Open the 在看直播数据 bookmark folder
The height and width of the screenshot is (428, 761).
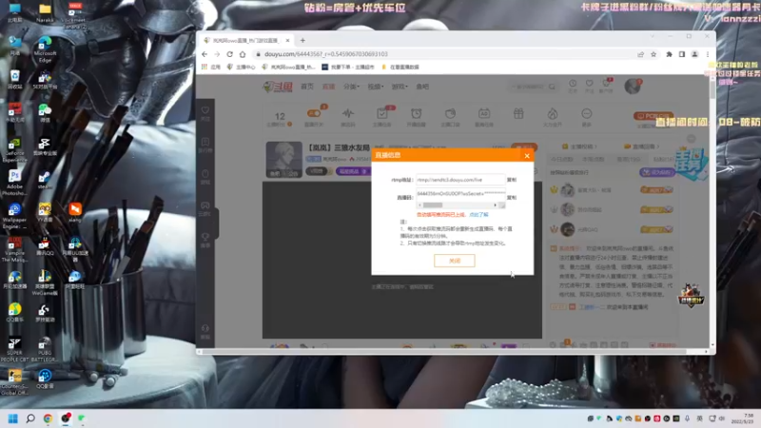click(400, 67)
